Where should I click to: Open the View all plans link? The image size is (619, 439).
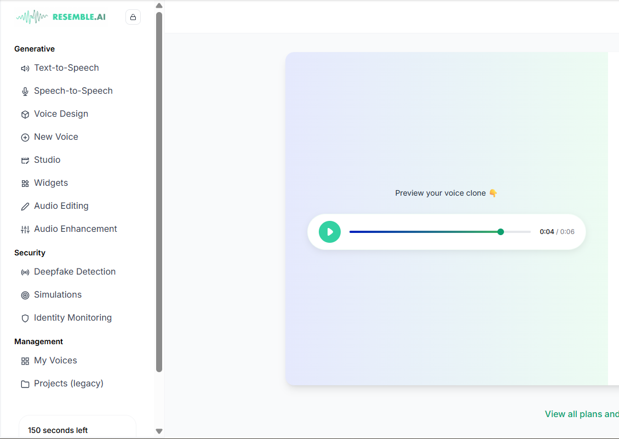coord(582,414)
